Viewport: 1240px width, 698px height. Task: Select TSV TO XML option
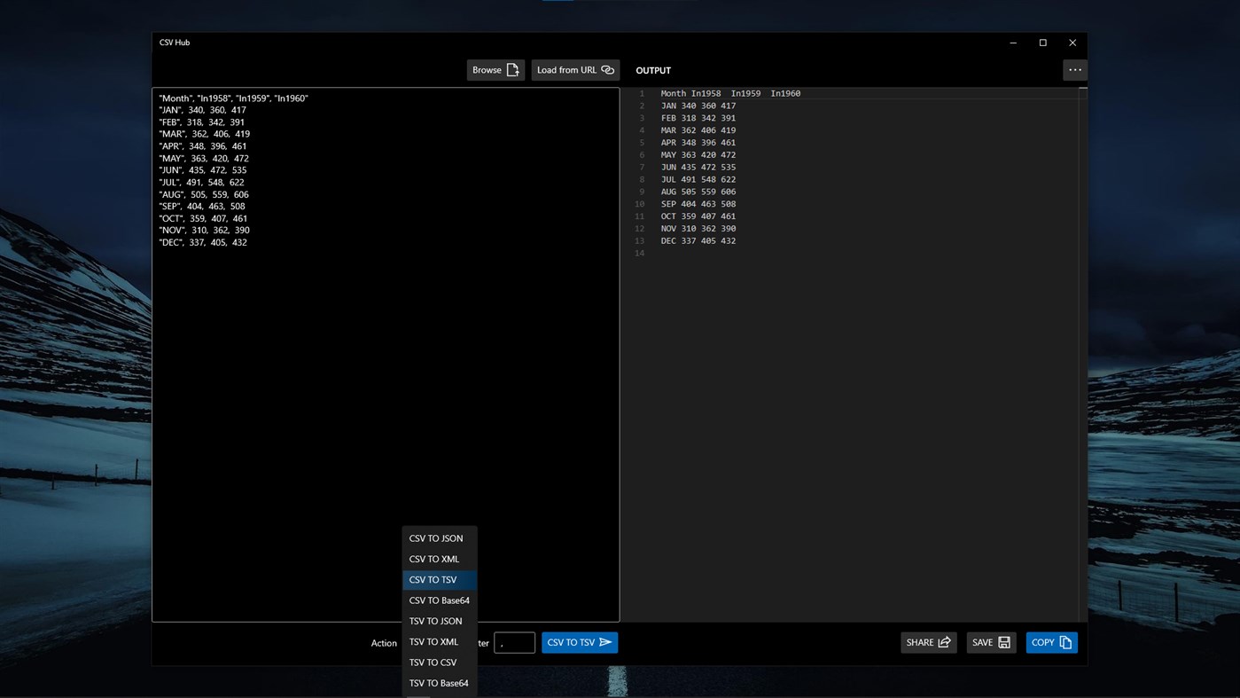[x=440, y=642]
